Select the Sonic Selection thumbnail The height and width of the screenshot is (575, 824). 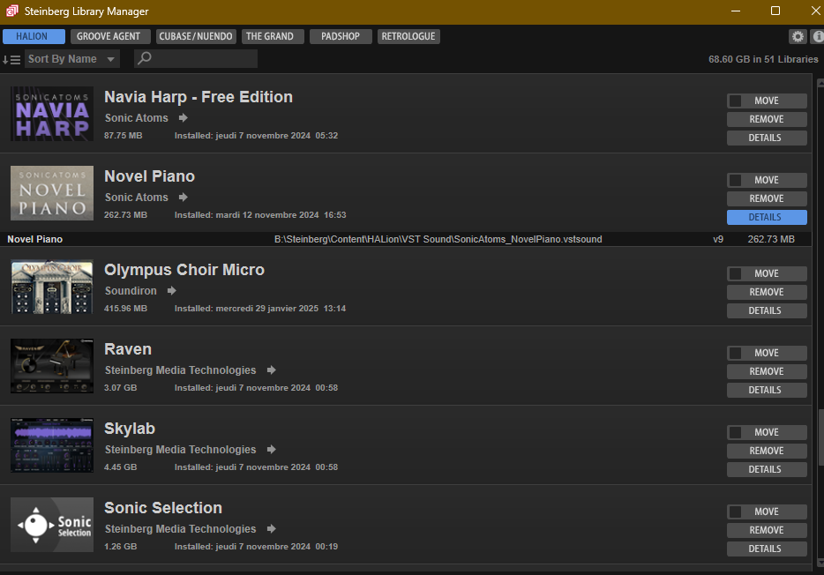tap(52, 524)
